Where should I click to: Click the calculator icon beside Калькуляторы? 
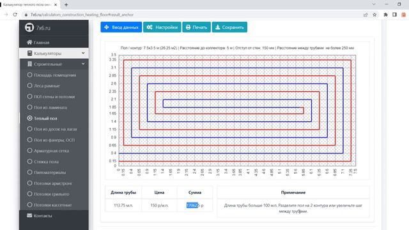click(30, 53)
